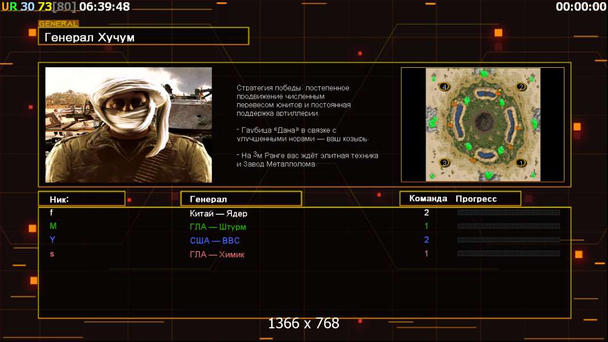Click loading progress bar for player M

tap(509, 226)
